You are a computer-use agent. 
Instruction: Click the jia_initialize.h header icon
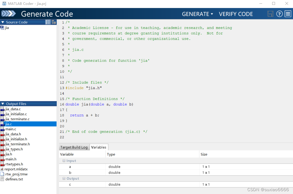pyautogui.click(x=2, y=139)
